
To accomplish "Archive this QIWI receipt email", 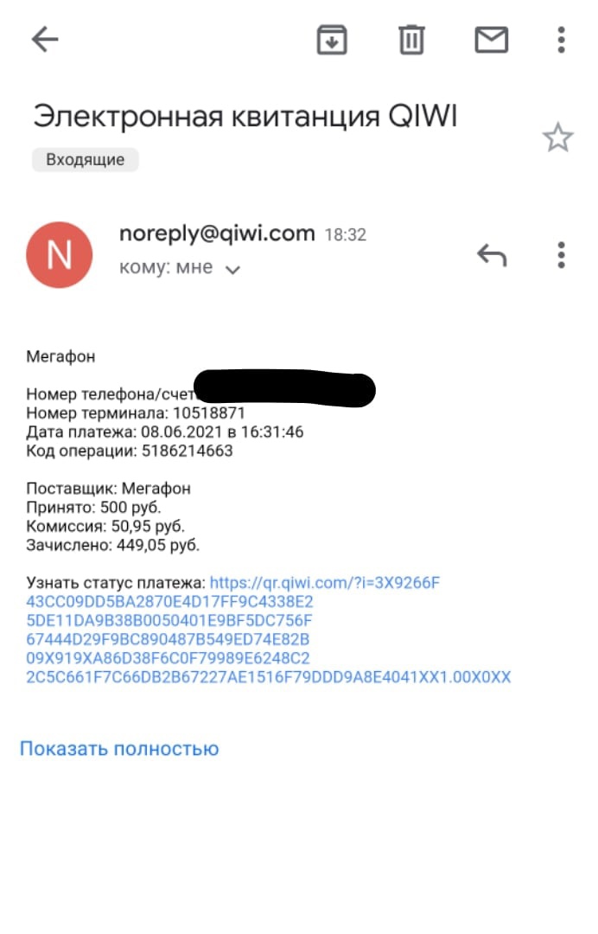I will pyautogui.click(x=332, y=39).
